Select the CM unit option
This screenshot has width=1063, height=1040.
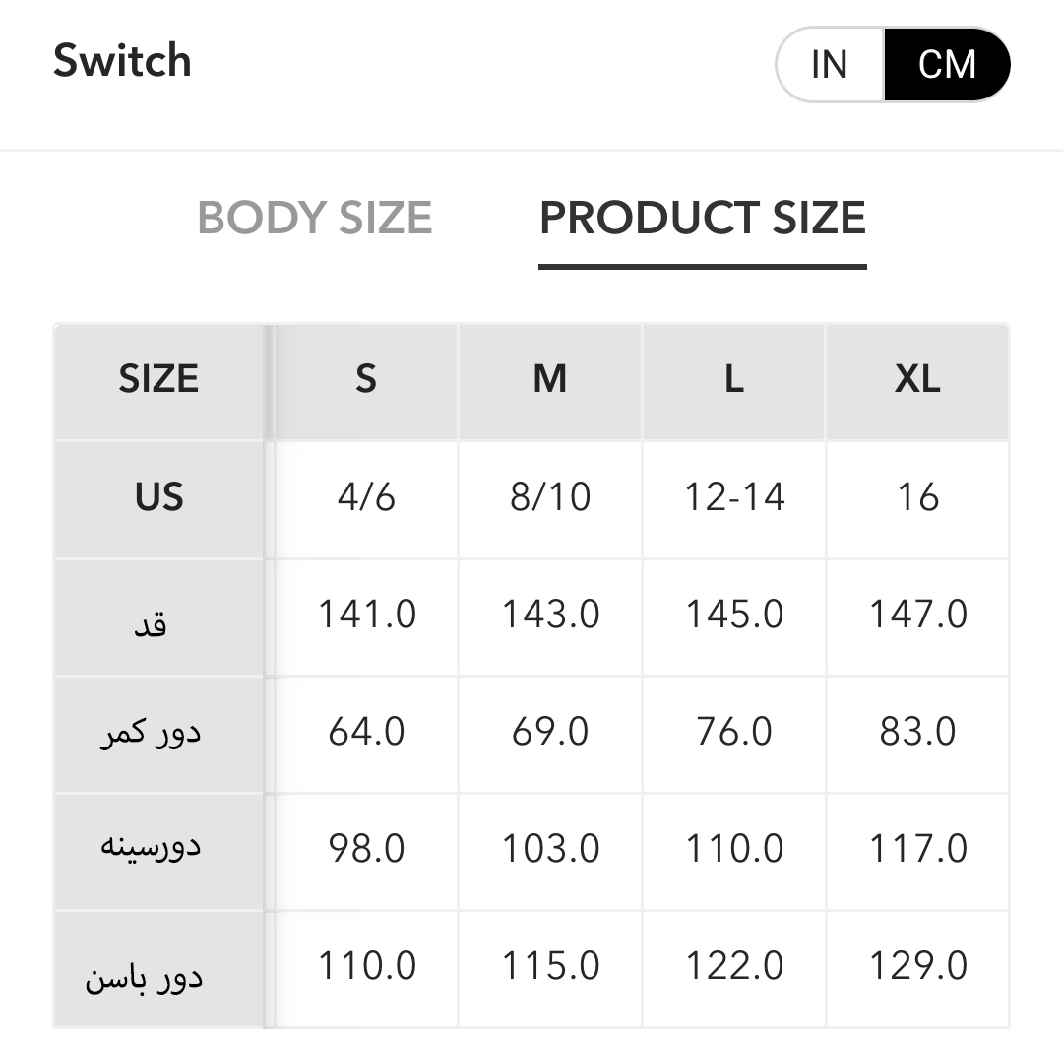[x=947, y=65]
